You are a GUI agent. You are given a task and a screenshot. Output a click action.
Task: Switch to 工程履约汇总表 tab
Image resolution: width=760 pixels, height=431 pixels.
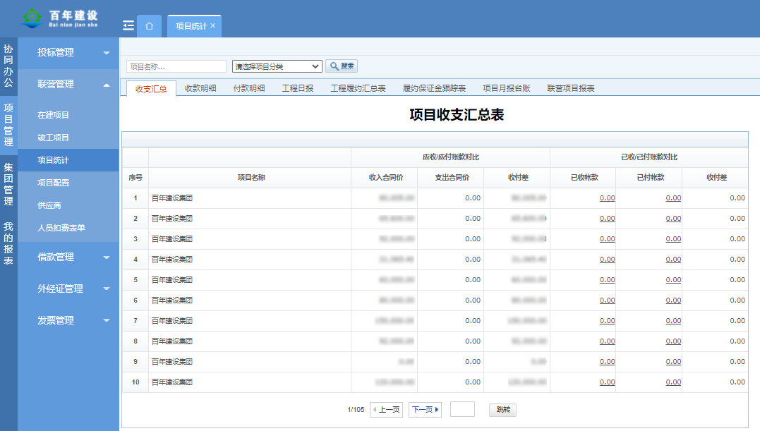click(x=358, y=88)
